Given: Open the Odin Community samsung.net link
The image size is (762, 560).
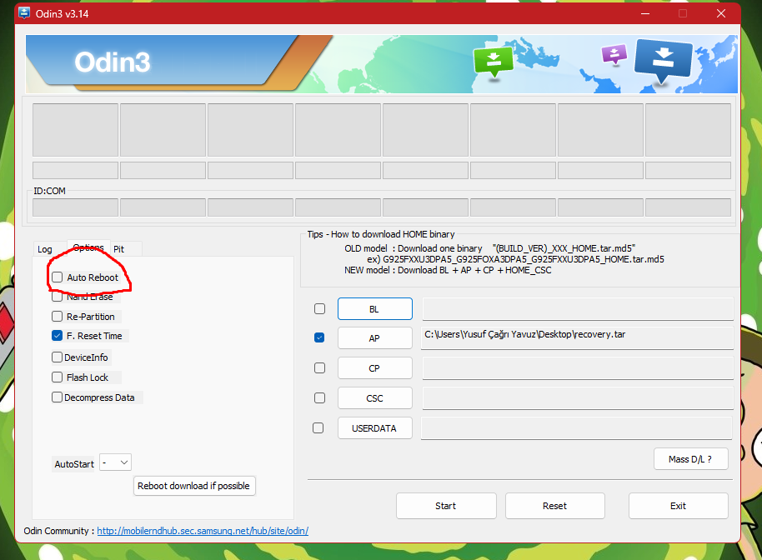Looking at the screenshot, I should [203, 531].
